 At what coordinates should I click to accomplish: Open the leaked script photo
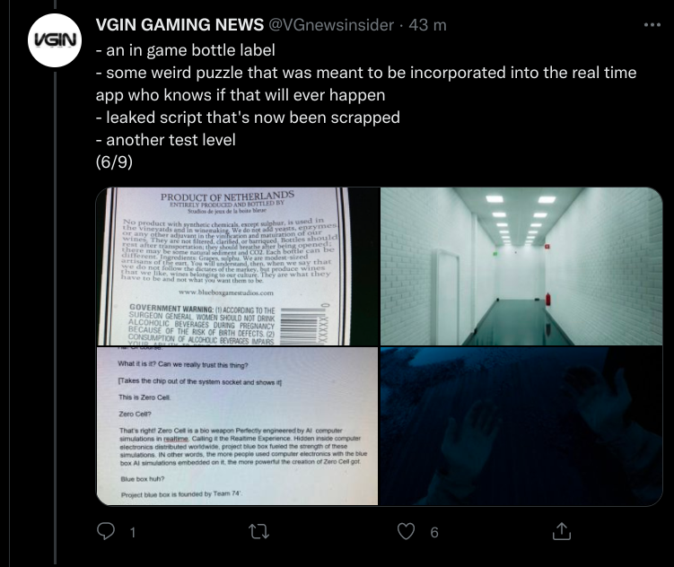click(237, 426)
